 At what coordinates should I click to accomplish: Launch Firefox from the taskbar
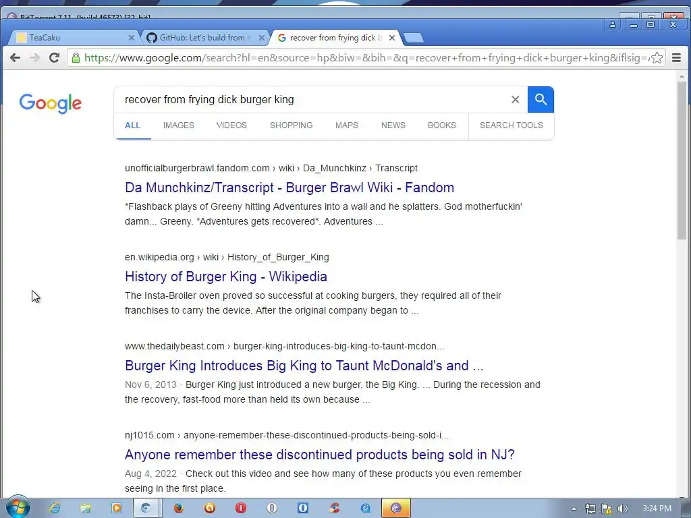(x=178, y=509)
